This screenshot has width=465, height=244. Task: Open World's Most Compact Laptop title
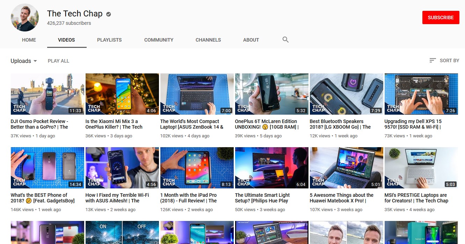192,124
